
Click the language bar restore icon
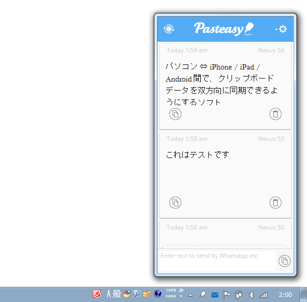pos(181,290)
